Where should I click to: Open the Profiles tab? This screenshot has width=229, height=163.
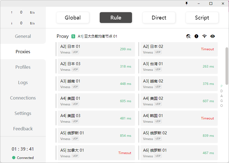pos(23,67)
